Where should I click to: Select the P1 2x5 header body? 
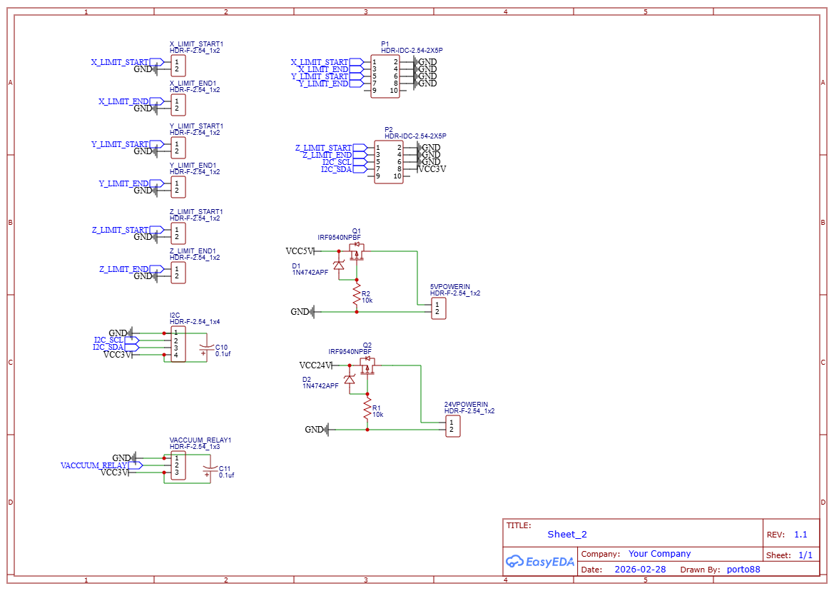pos(385,76)
